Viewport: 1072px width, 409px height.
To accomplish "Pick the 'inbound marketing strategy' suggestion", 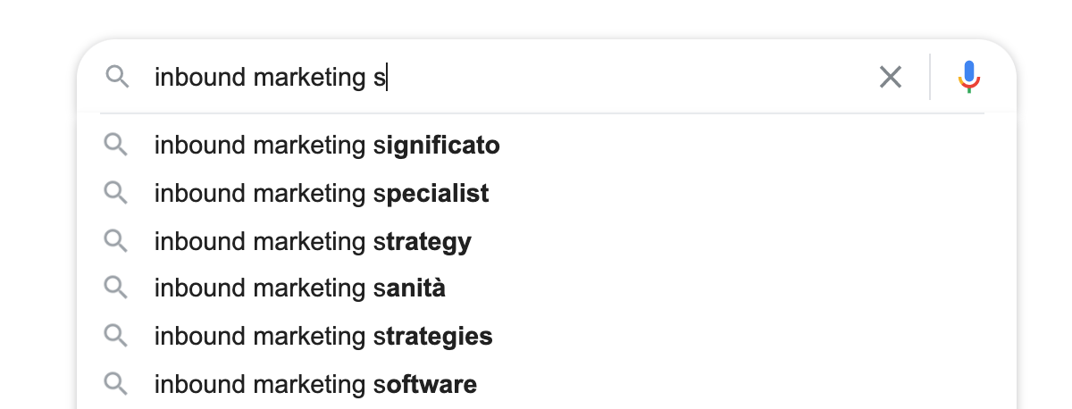I will (547, 241).
